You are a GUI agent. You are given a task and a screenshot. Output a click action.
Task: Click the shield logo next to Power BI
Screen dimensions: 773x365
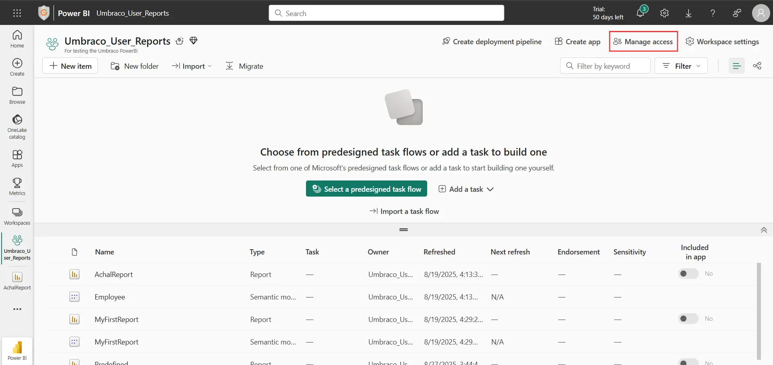[43, 13]
